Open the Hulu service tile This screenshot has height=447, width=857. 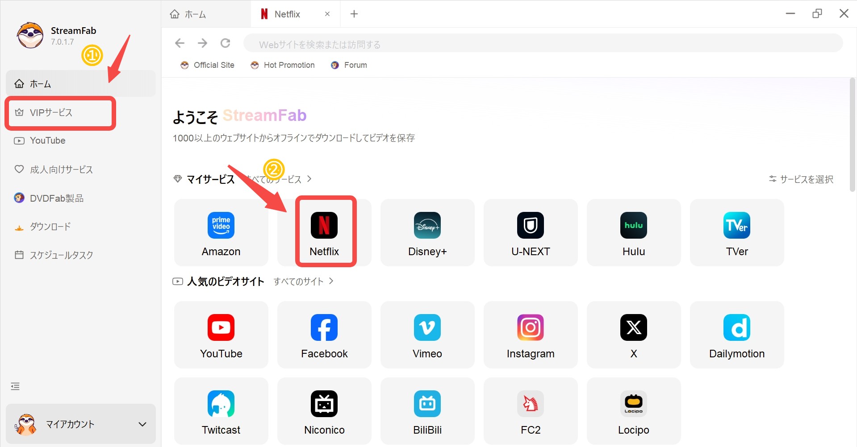coord(633,232)
